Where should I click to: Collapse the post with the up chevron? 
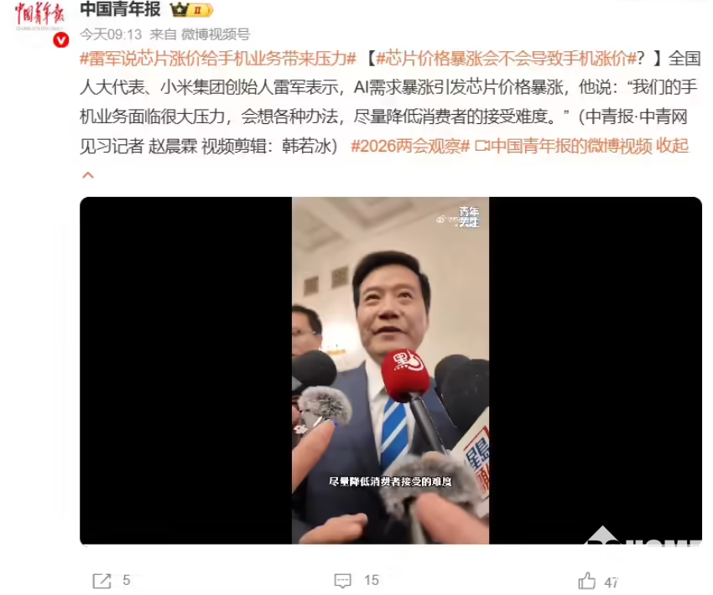[x=88, y=175]
